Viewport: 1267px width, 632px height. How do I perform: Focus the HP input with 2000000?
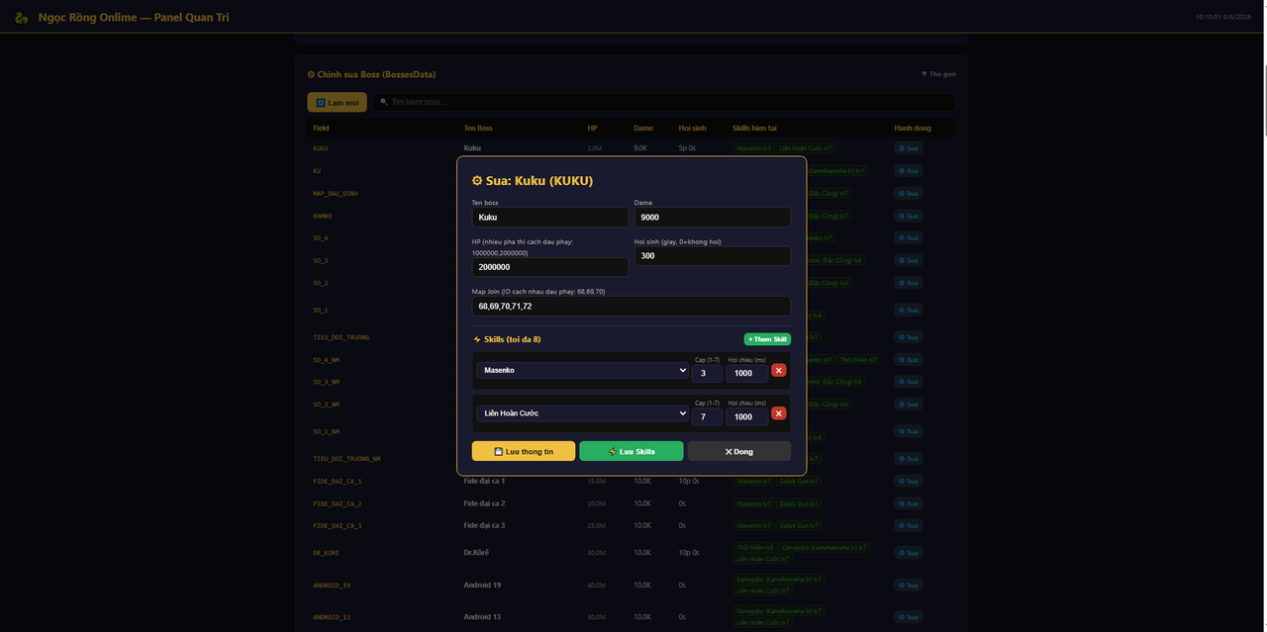coord(550,267)
